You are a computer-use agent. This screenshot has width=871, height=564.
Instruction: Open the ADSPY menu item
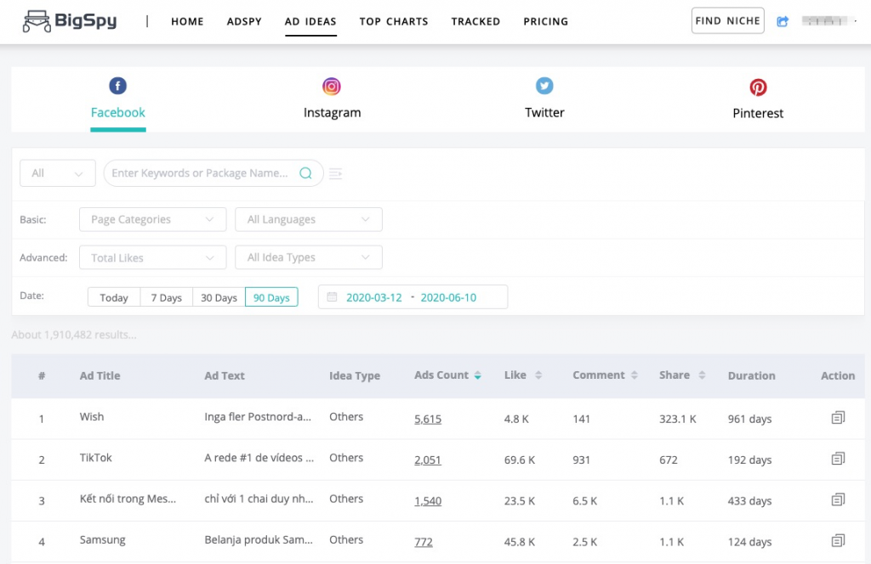[244, 21]
